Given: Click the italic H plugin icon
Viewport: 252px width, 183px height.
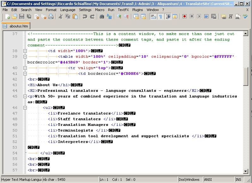Looking at the screenshot, I should click(231, 16).
